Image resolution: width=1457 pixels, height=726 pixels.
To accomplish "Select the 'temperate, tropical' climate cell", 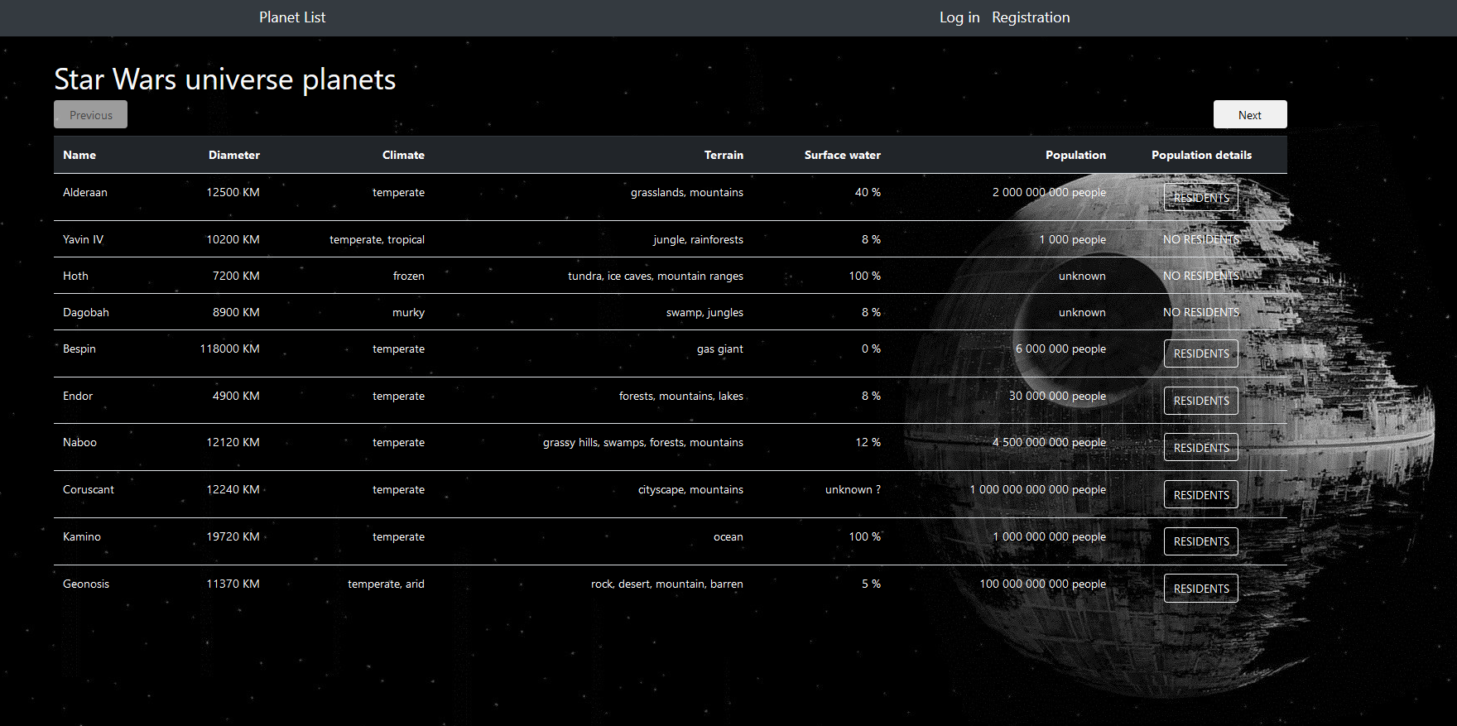I will (377, 239).
